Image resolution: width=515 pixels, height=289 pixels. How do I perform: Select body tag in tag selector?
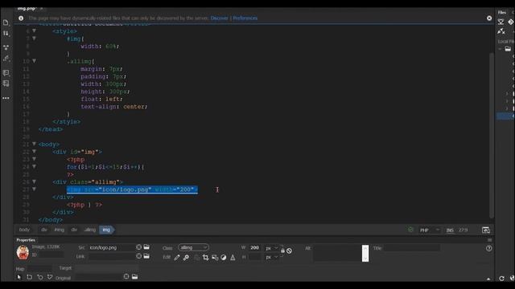[x=24, y=230]
